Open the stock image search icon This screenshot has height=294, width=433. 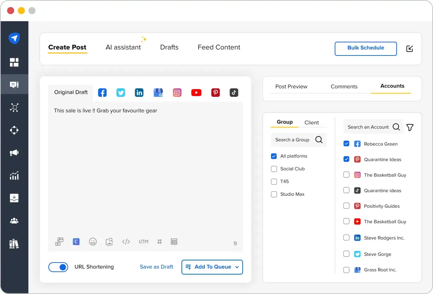pos(109,241)
